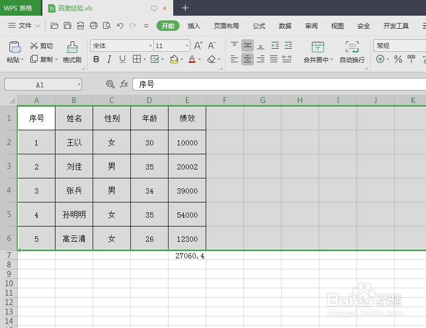This screenshot has height=328, width=426.
Task: Open the print dialog icon
Action: [94, 25]
